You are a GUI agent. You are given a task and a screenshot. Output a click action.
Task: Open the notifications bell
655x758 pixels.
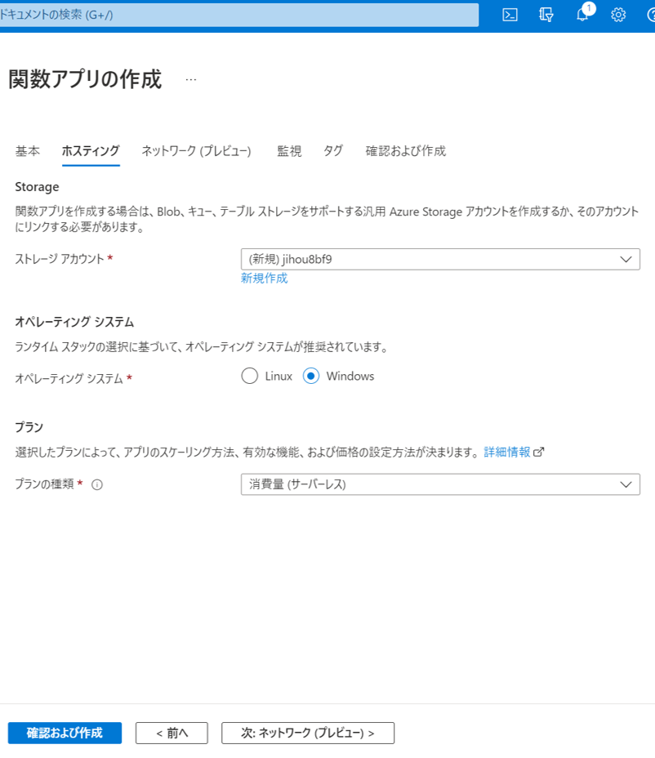pyautogui.click(x=582, y=15)
